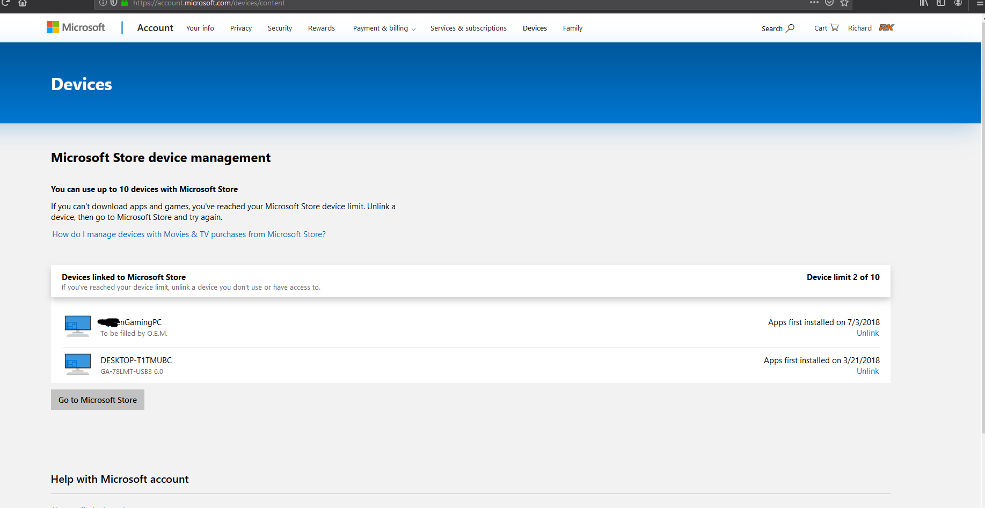Open Movies & TV device management link
Viewport: 985px width, 508px height.
pyautogui.click(x=189, y=234)
